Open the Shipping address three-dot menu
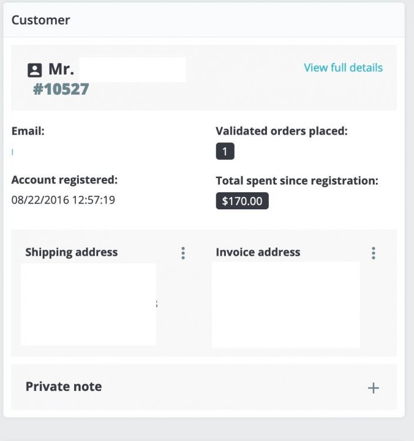414x441 pixels. click(183, 253)
